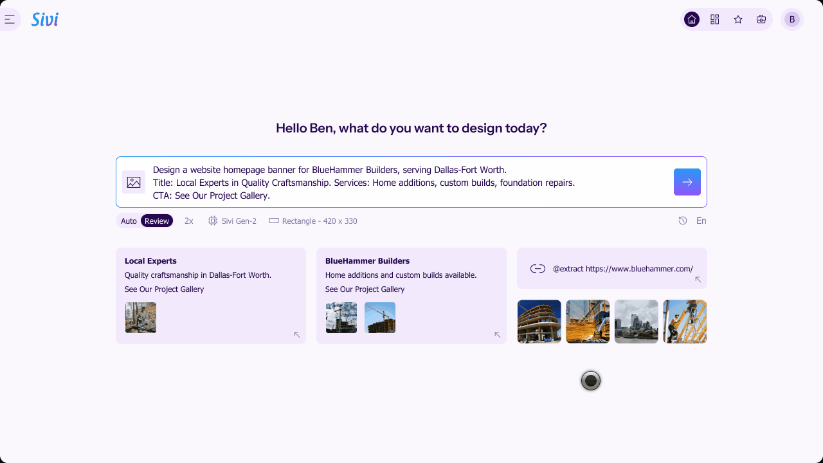Use the arrow icon on Local Experts card
The width and height of the screenshot is (823, 463).
click(297, 334)
